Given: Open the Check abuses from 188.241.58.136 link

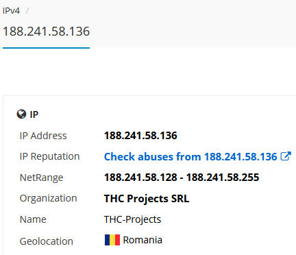Looking at the screenshot, I should [190, 157].
